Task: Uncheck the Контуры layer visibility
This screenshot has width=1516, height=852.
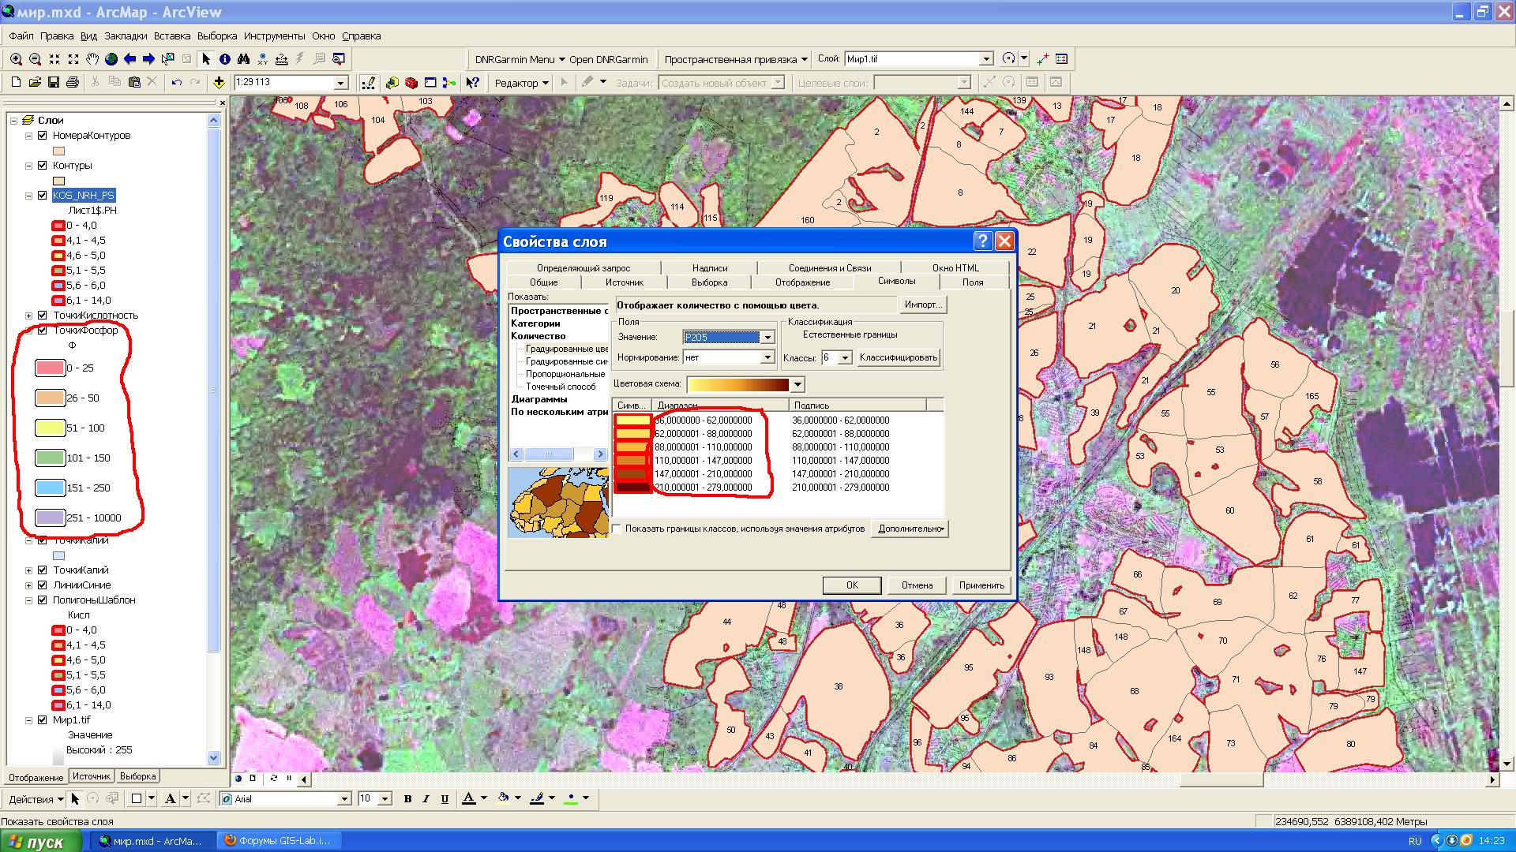Action: coord(43,166)
